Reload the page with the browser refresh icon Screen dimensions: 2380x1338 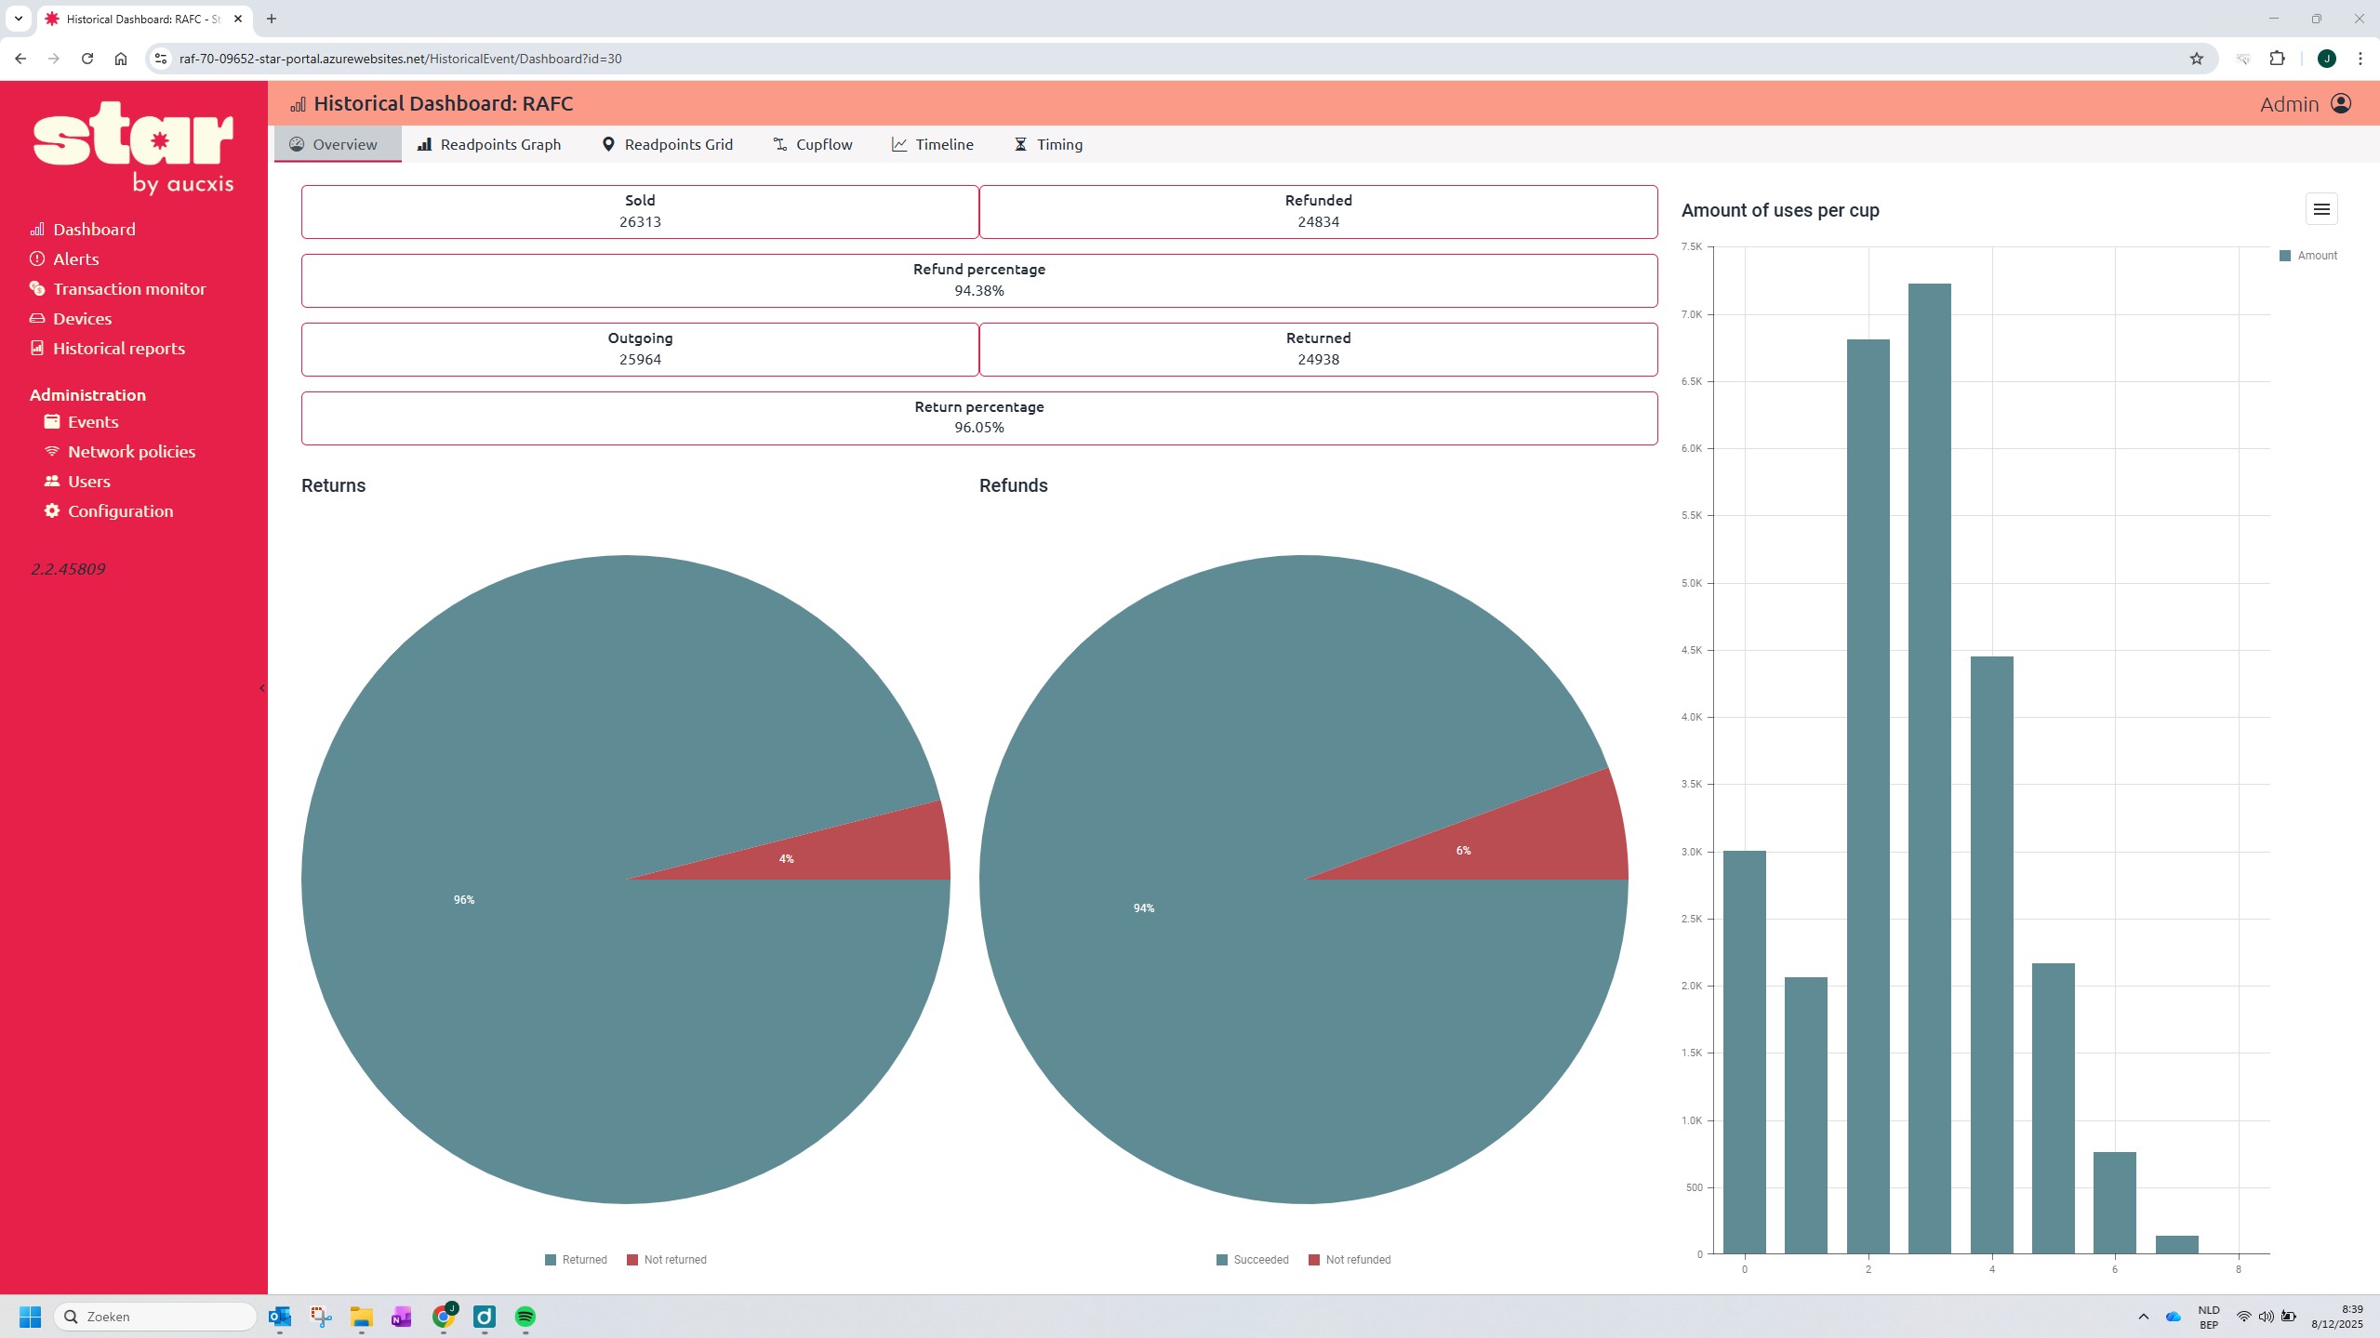coord(87,59)
